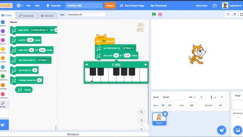
Task: Click the tempo reporter block
Action: [24, 90]
